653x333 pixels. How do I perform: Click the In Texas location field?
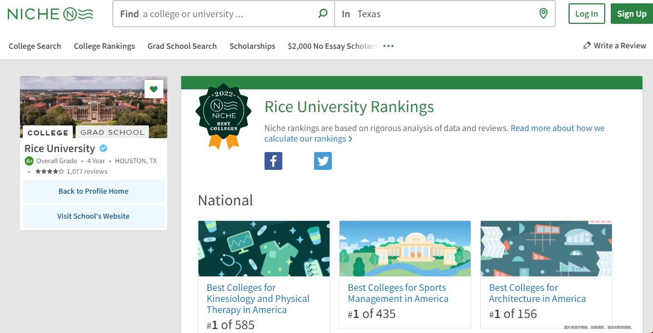click(445, 14)
